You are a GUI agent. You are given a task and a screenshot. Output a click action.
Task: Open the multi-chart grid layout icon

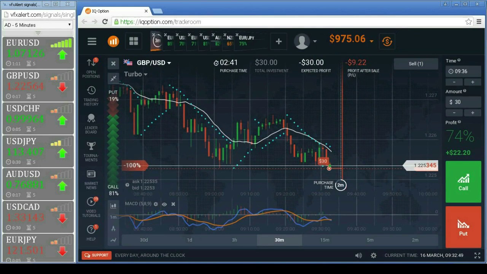click(134, 41)
